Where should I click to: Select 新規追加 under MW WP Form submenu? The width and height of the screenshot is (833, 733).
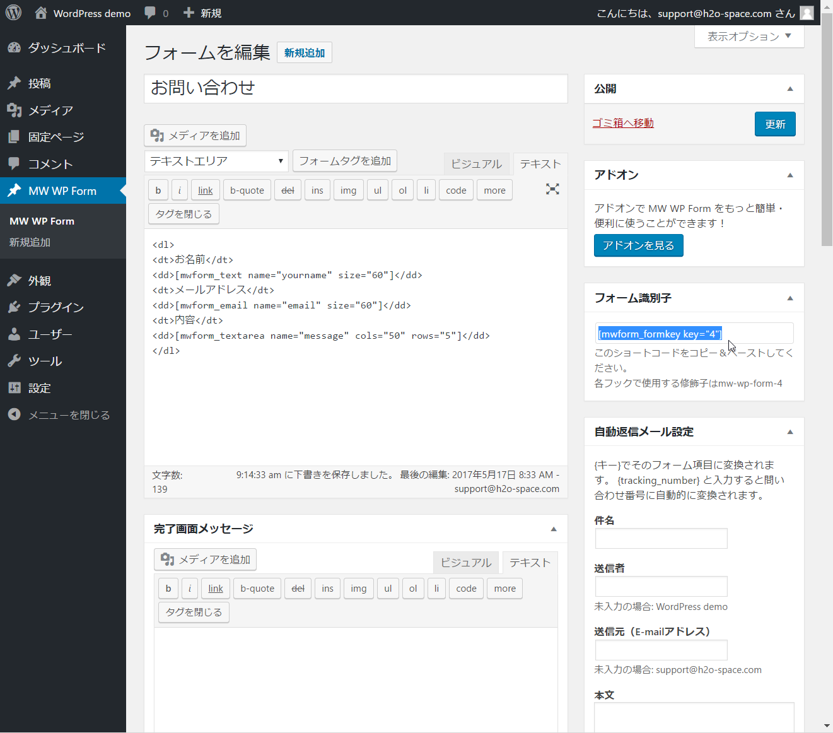30,242
